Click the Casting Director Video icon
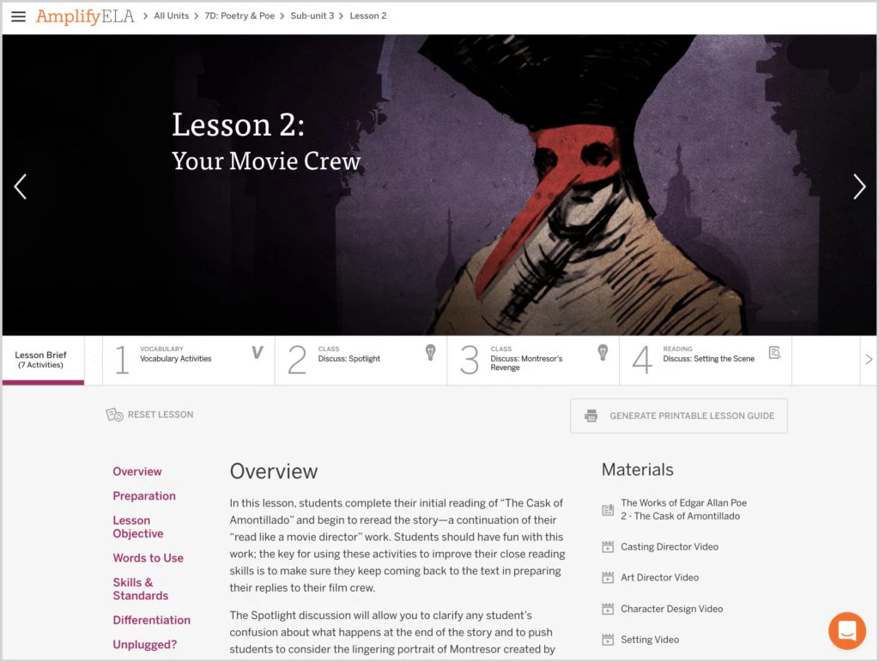This screenshot has height=662, width=879. (608, 547)
